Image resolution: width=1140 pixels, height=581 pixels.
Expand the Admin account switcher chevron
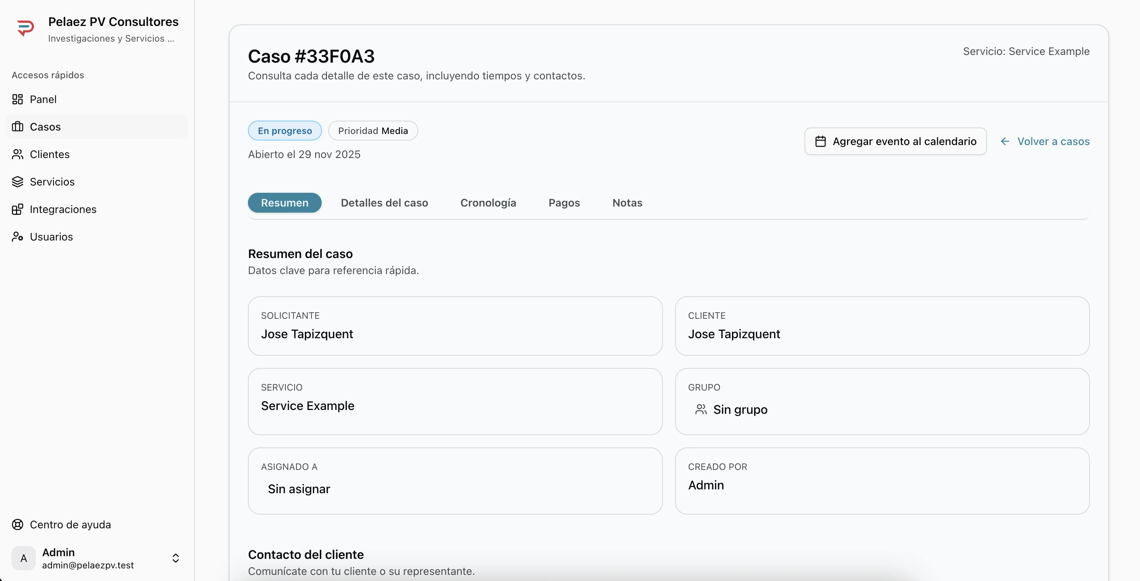pyautogui.click(x=175, y=558)
